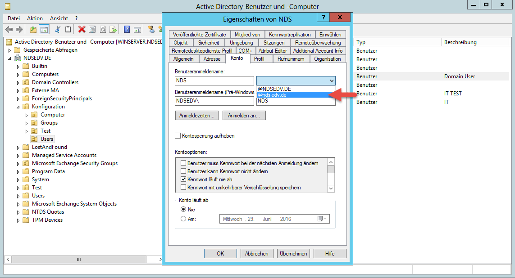Click the Help question mark toolbar icon
Image resolution: width=515 pixels, height=278 pixels.
click(127, 29)
